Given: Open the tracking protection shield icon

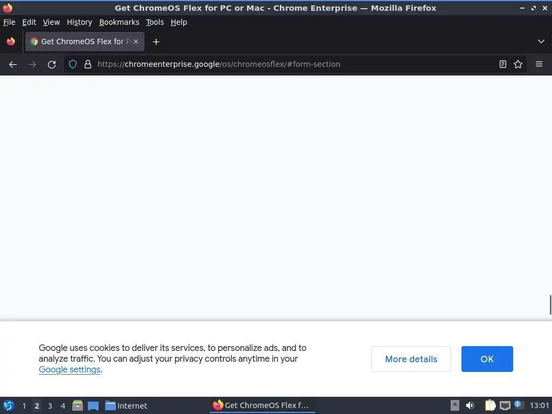Looking at the screenshot, I should [73, 64].
